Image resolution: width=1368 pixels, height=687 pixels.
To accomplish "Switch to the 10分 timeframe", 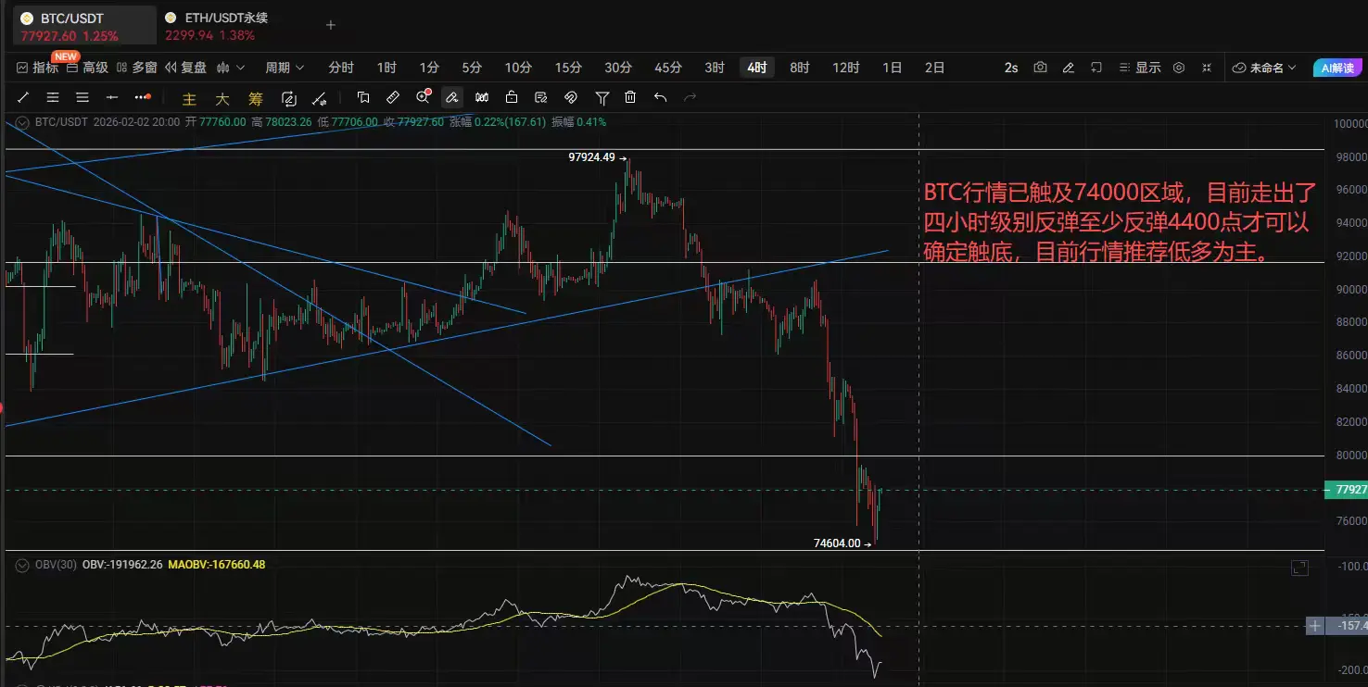I will [x=518, y=68].
